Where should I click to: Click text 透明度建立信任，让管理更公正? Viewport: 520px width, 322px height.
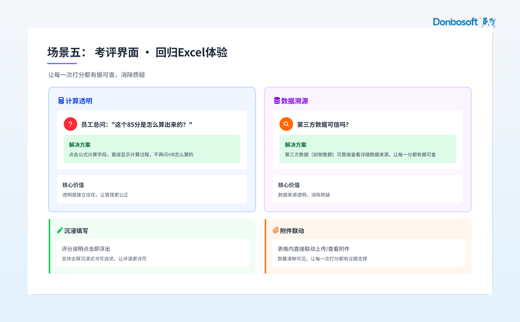click(x=95, y=195)
